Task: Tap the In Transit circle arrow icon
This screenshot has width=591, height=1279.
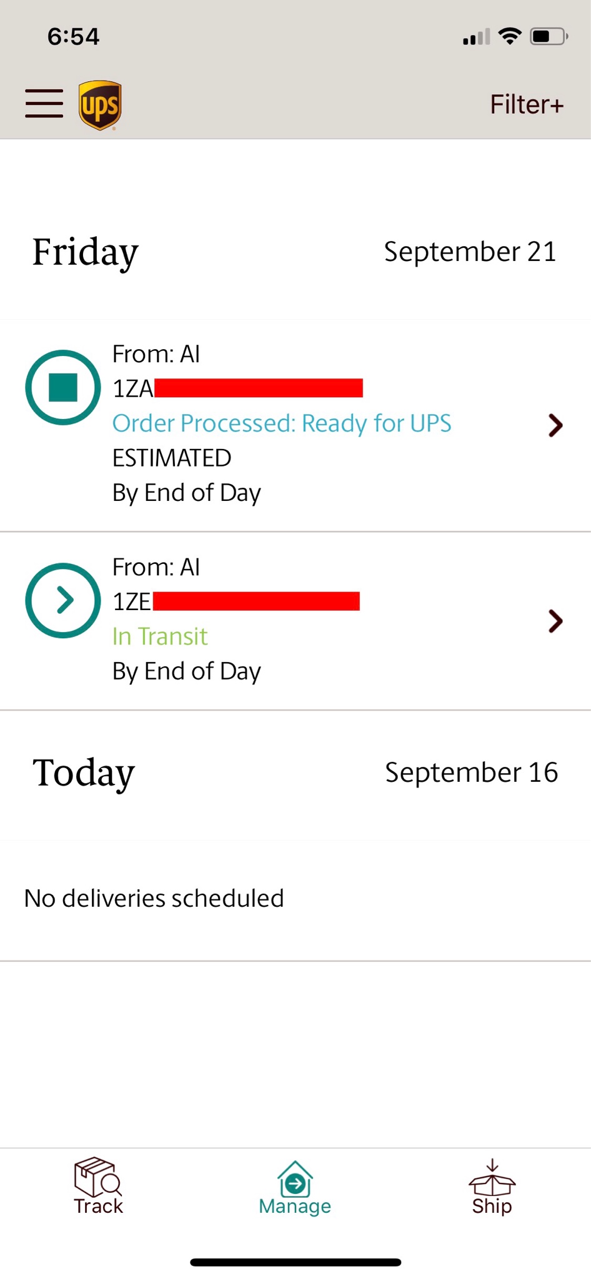Action: (x=63, y=600)
